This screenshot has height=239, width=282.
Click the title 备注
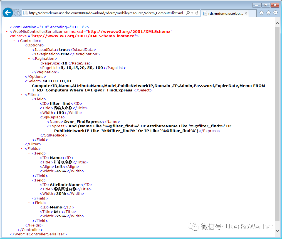pos(57,212)
